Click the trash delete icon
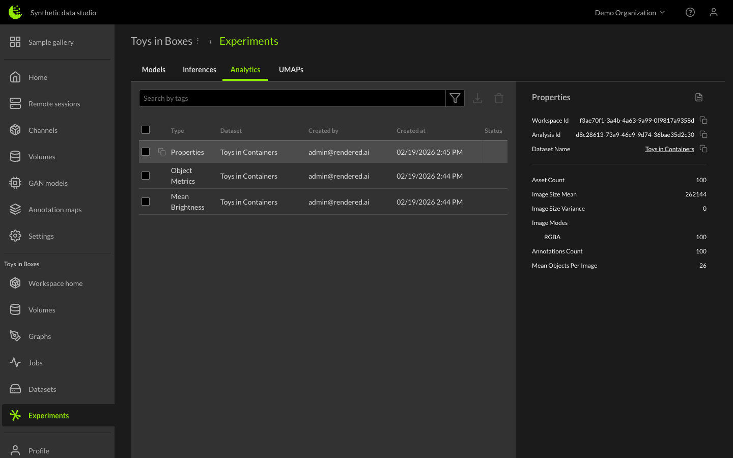The width and height of the screenshot is (733, 458). tap(499, 98)
